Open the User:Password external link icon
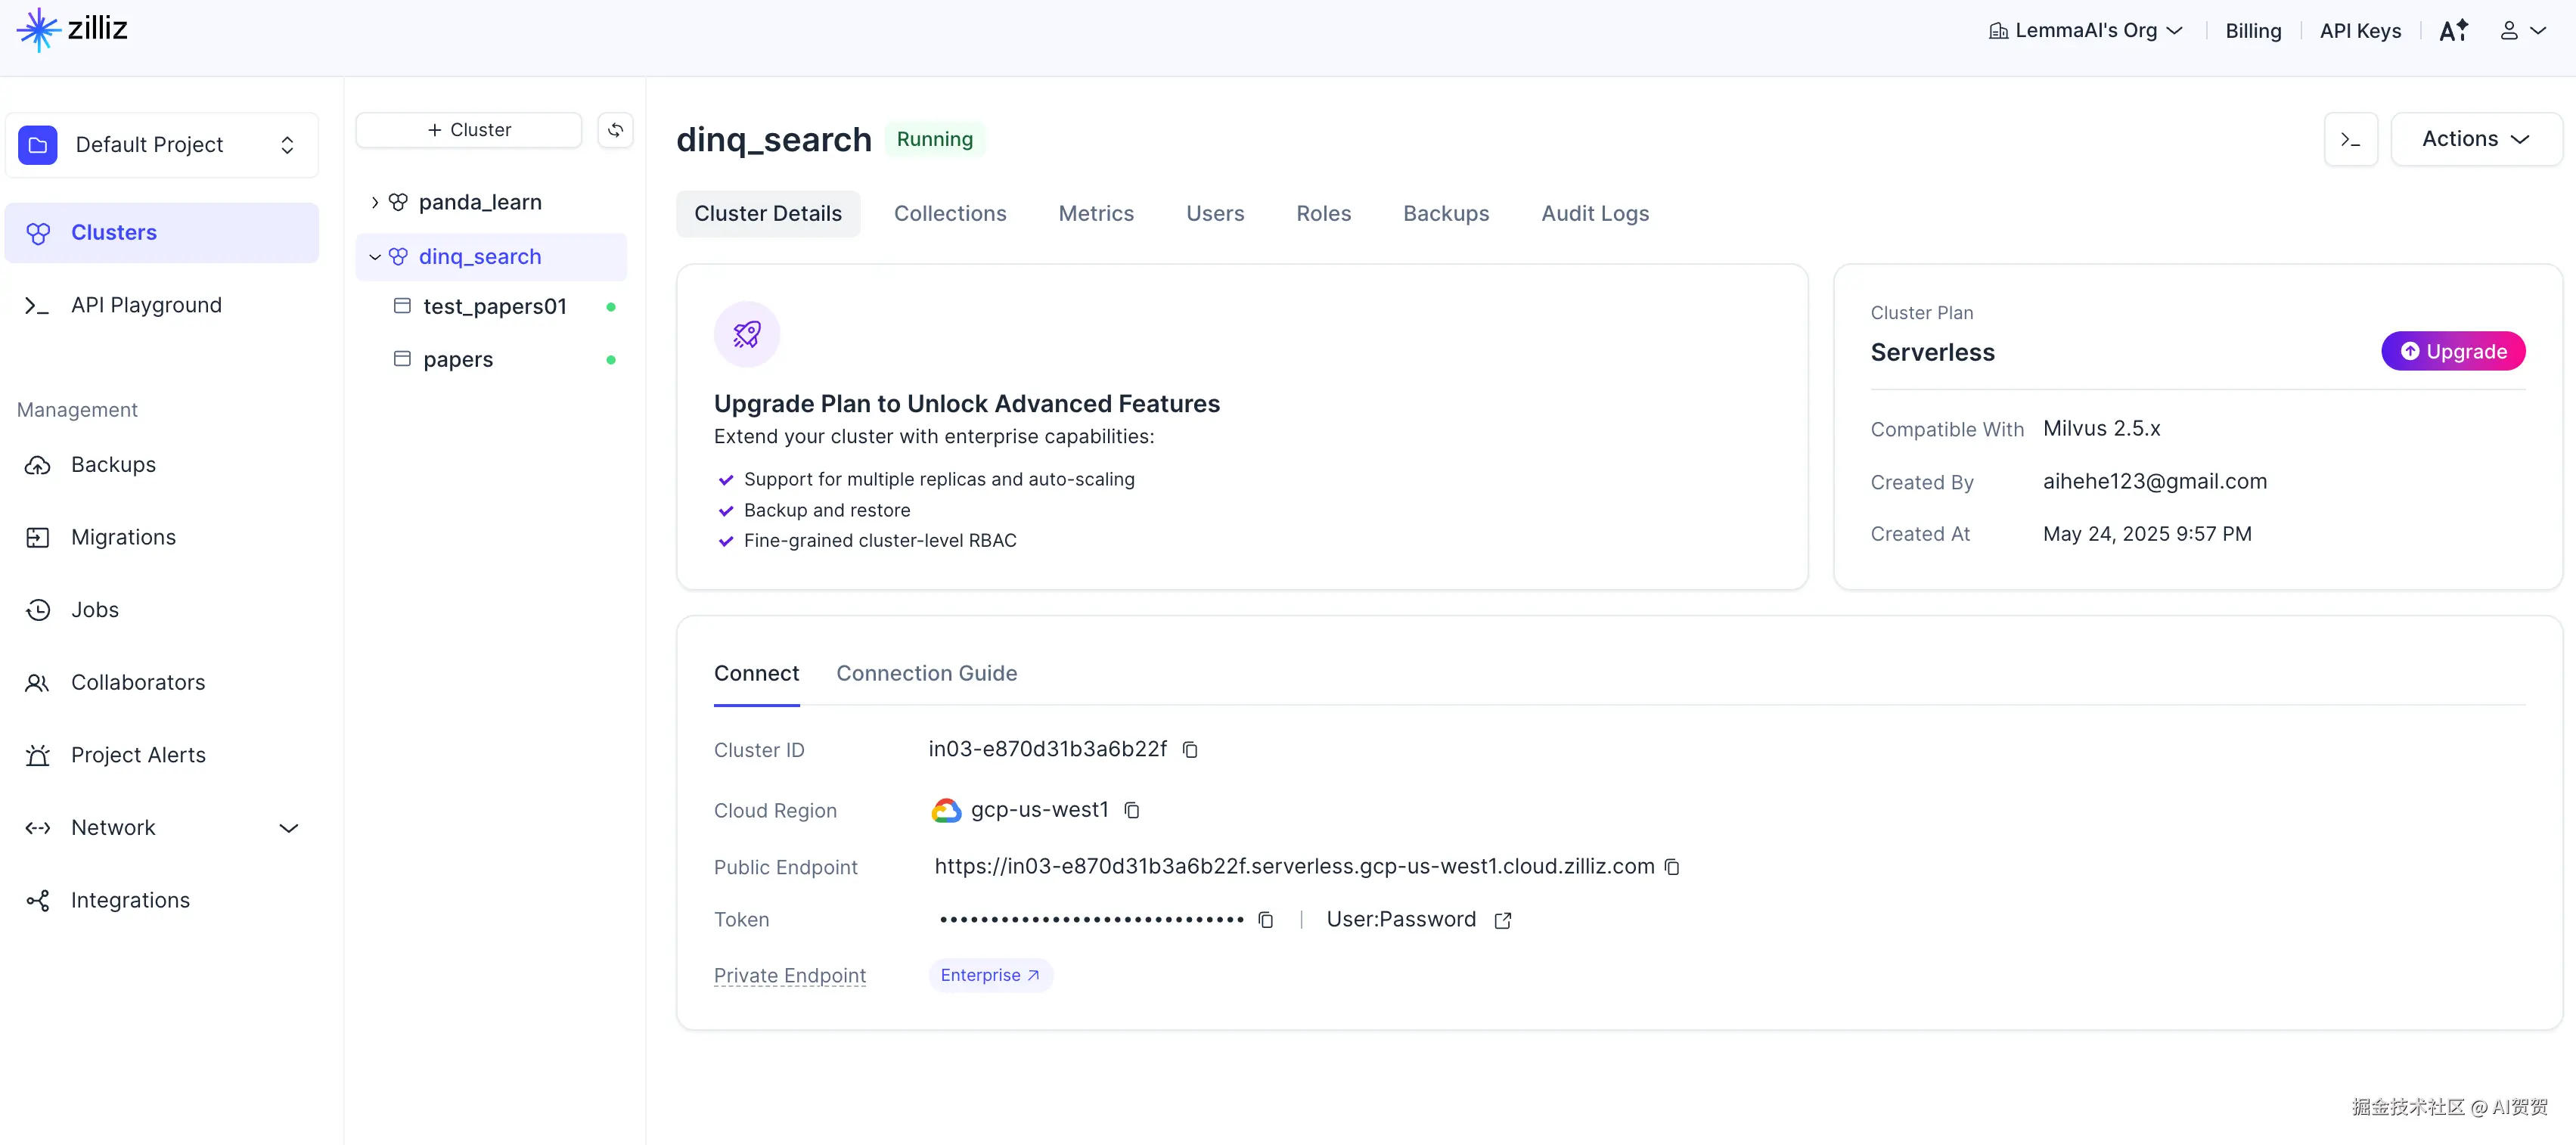Screen dimensions: 2576x1145 coord(1502,920)
